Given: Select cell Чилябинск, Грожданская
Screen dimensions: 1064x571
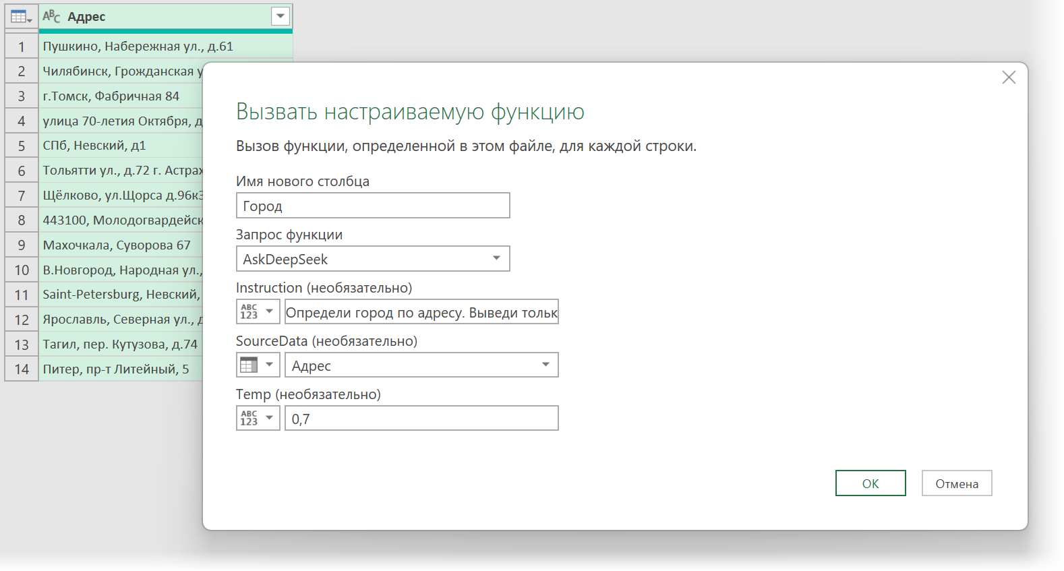Looking at the screenshot, I should point(121,71).
